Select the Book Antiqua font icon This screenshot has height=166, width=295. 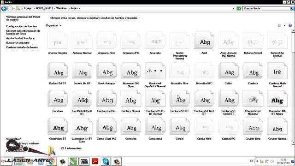[x=106, y=71]
